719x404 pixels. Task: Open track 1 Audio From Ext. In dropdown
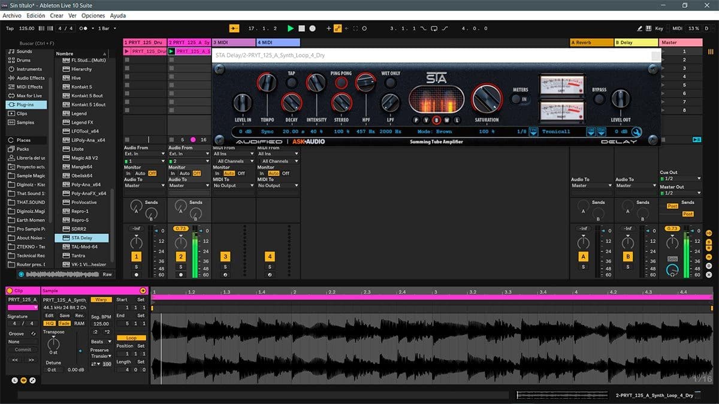pos(144,154)
